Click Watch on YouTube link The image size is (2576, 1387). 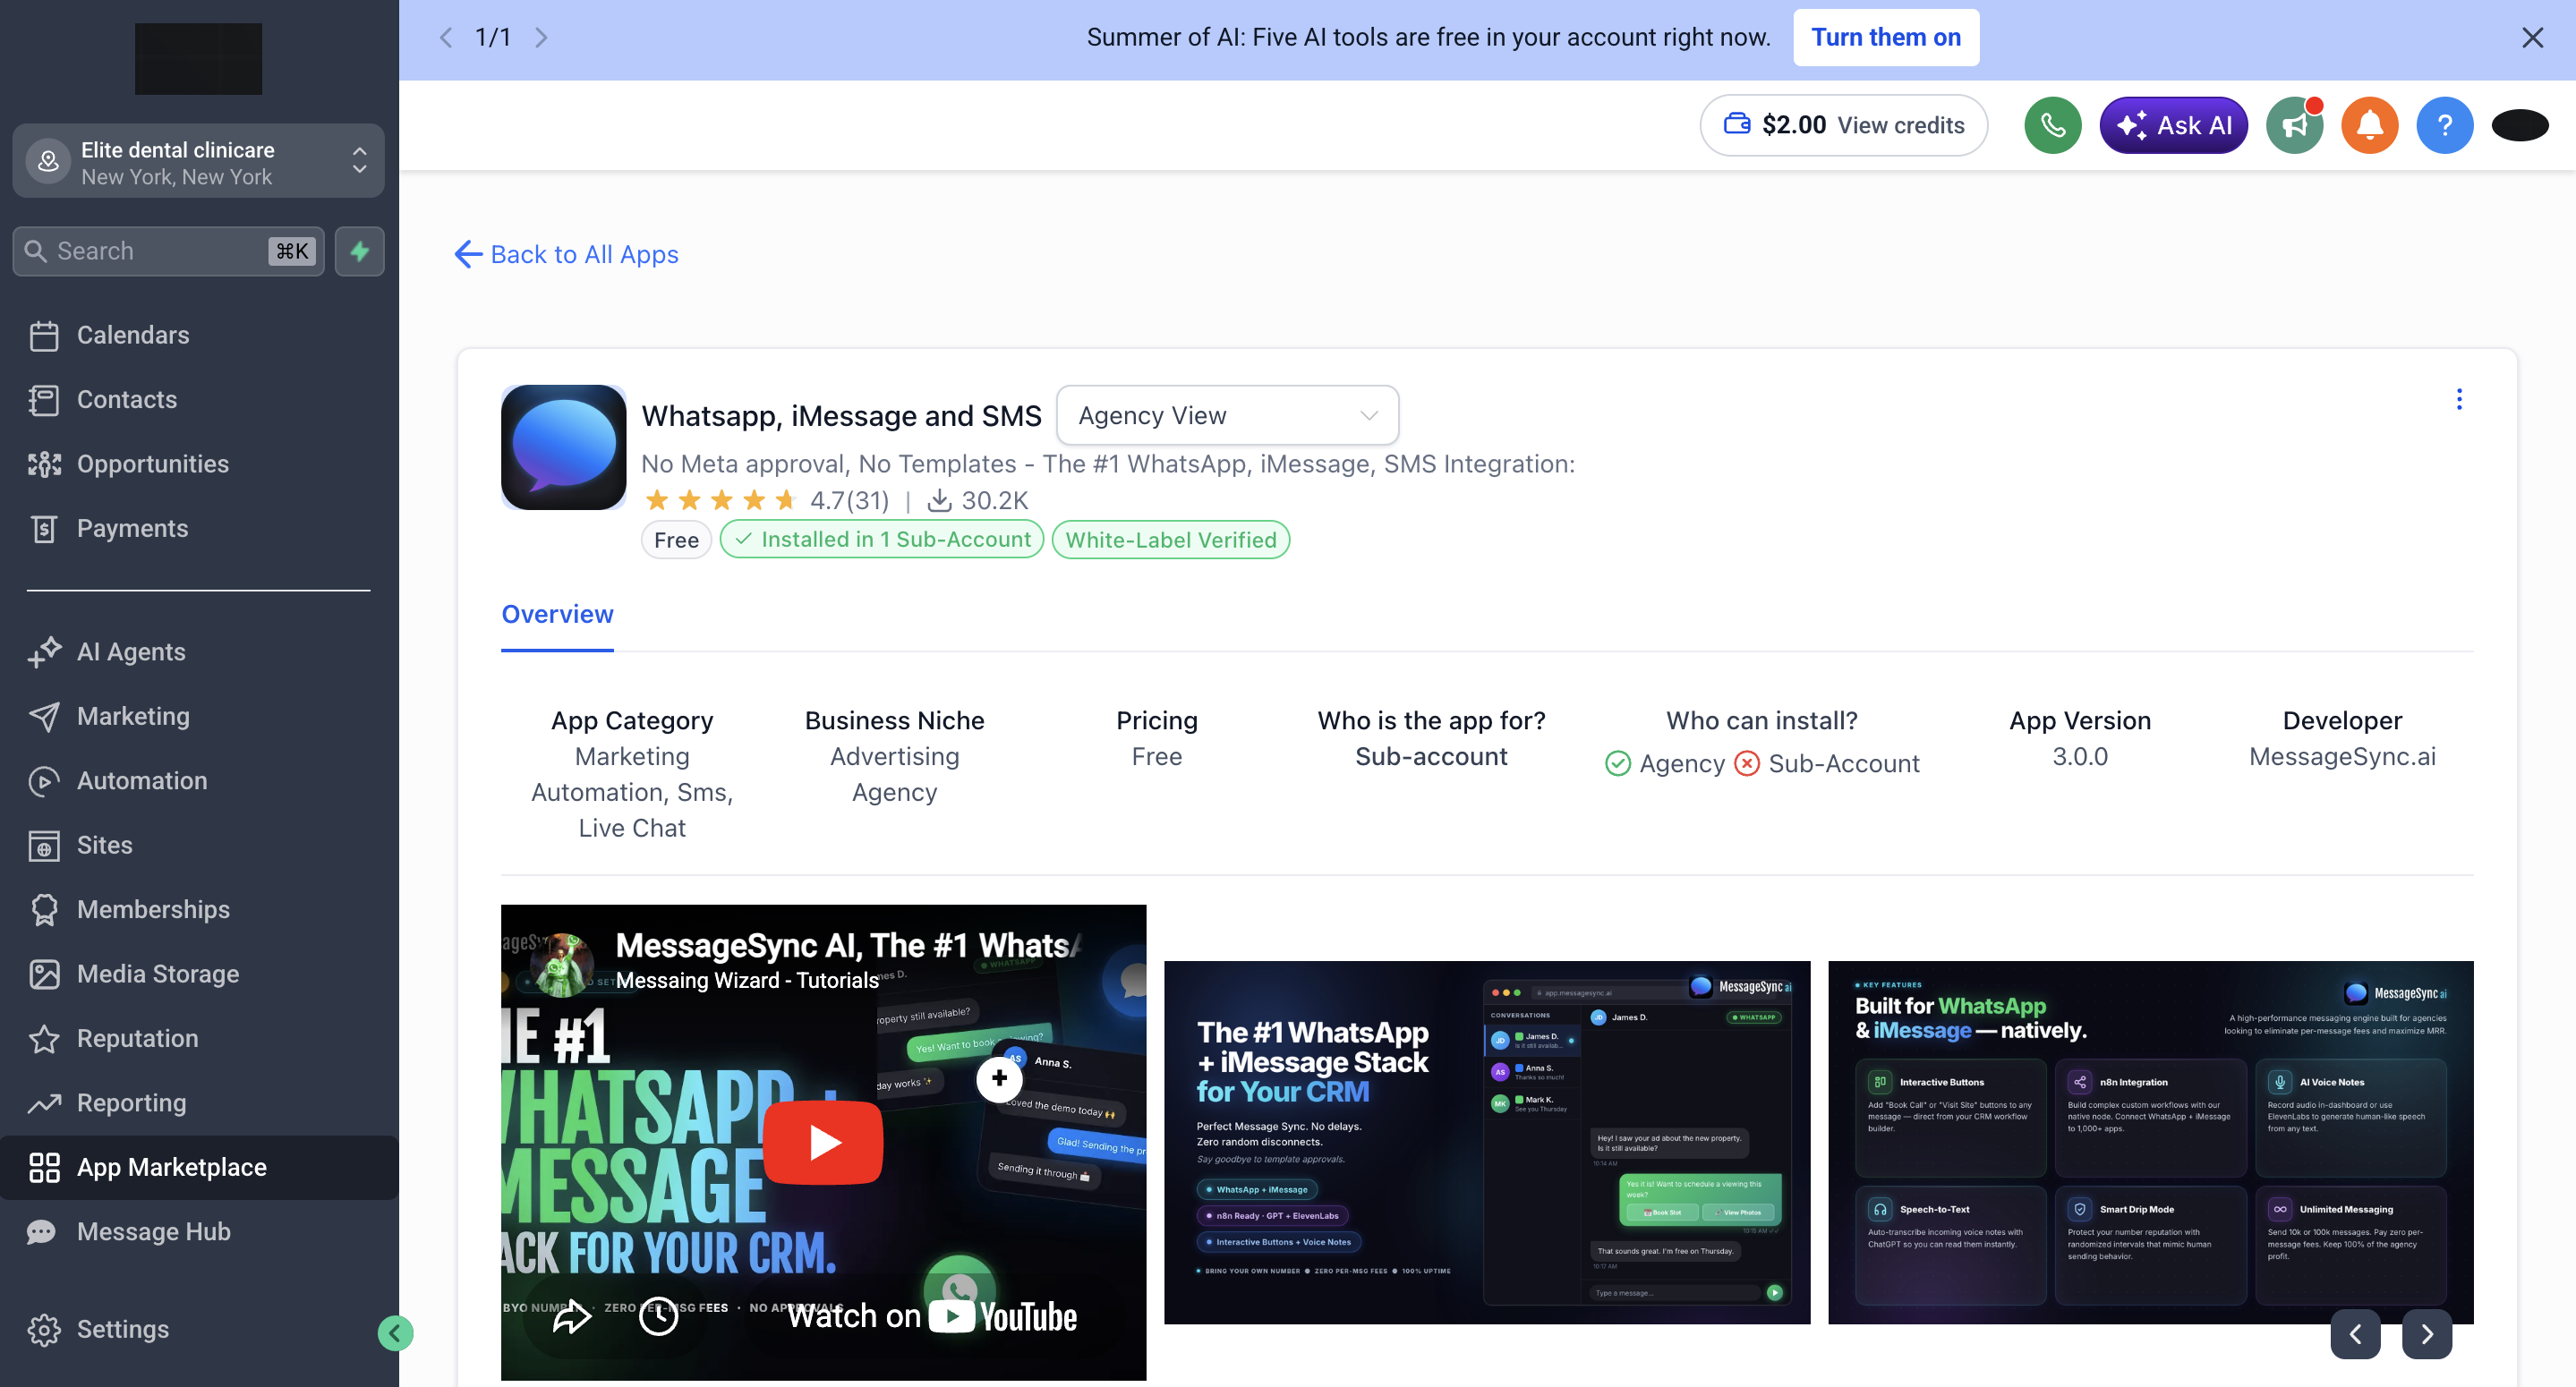932,1316
